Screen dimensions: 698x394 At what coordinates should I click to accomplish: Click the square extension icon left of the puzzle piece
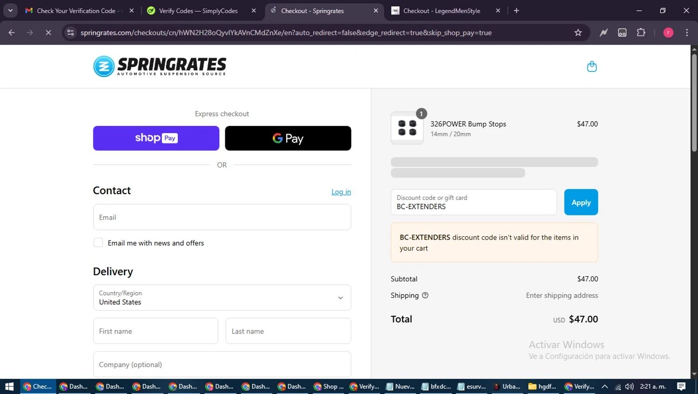(622, 33)
